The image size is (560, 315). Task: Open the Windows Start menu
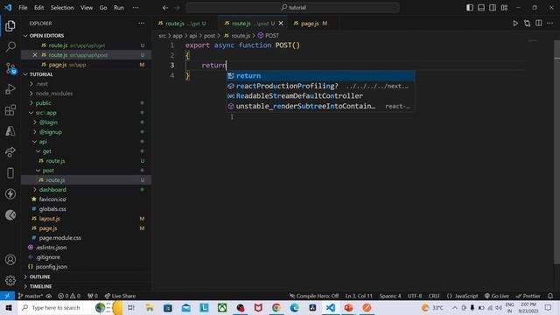9,307
